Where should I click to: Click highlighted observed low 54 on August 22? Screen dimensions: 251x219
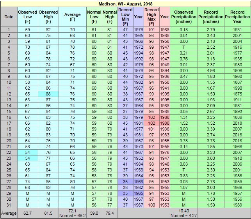coord(28,152)
